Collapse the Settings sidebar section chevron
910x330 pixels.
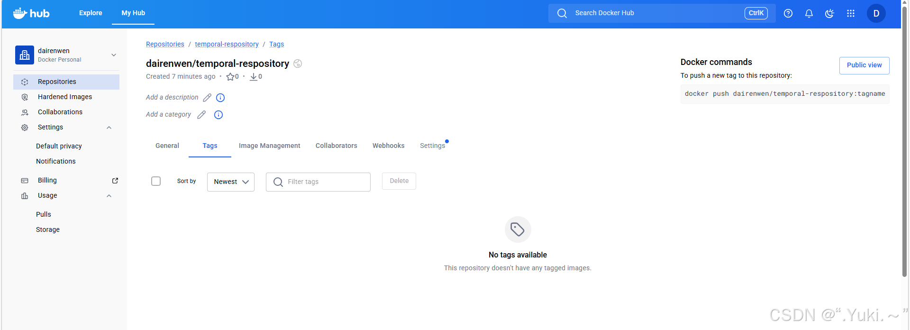(x=109, y=128)
